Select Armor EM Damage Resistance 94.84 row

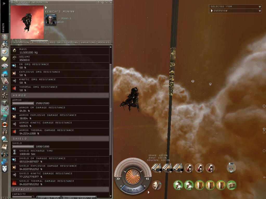(x=60, y=109)
